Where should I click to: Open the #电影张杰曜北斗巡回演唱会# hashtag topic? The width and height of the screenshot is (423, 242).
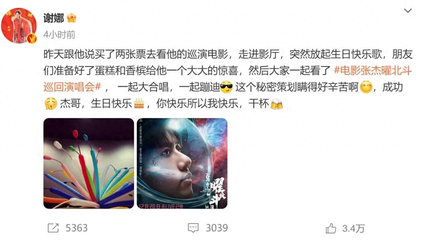tap(228, 78)
